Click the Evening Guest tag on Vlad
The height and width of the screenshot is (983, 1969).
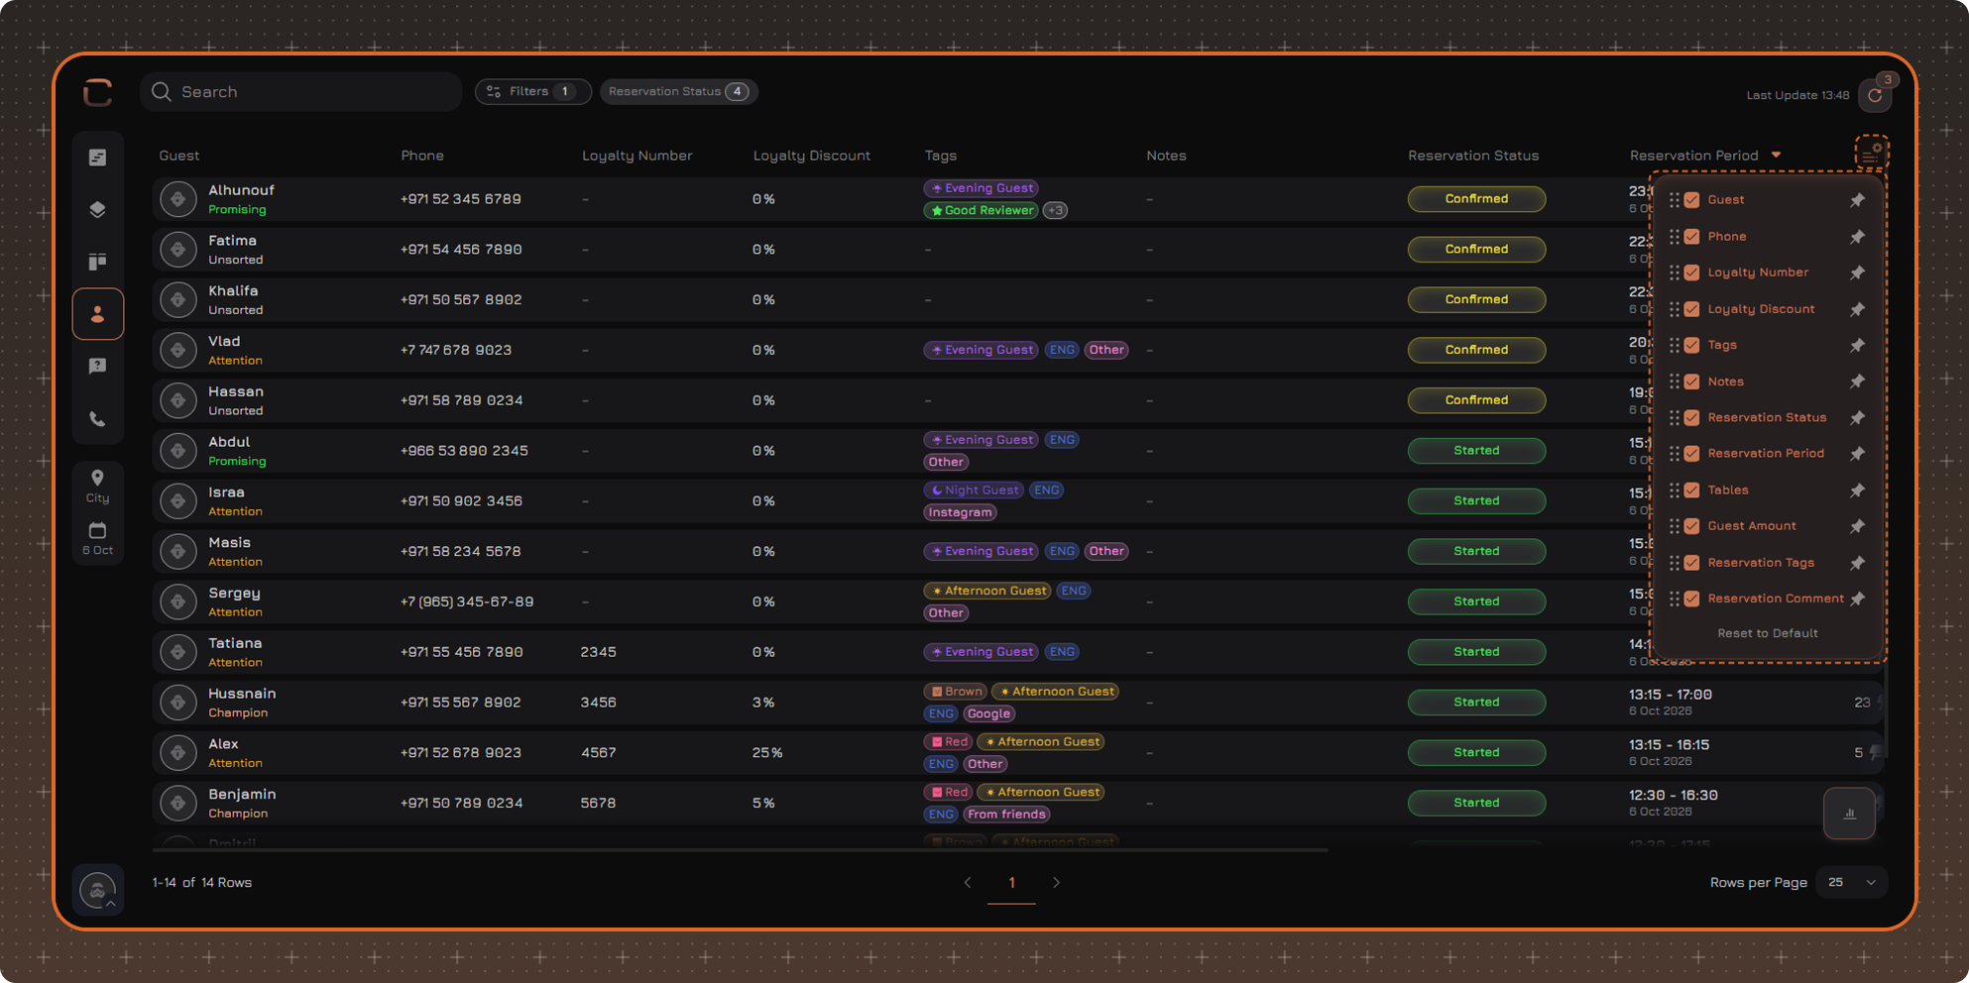981,350
